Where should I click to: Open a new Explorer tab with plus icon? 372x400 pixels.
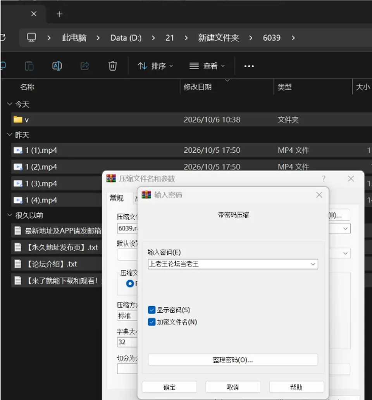pos(59,14)
